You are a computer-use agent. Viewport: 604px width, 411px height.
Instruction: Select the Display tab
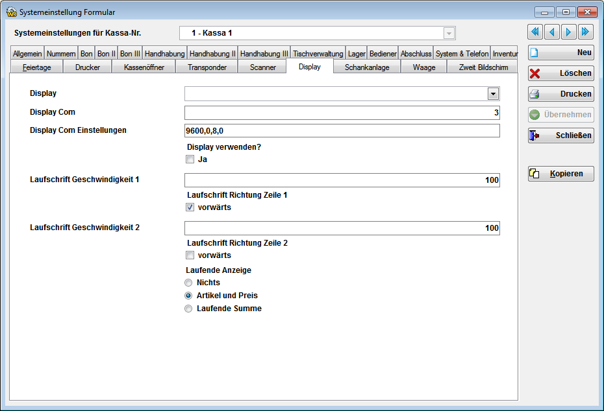pyautogui.click(x=310, y=67)
